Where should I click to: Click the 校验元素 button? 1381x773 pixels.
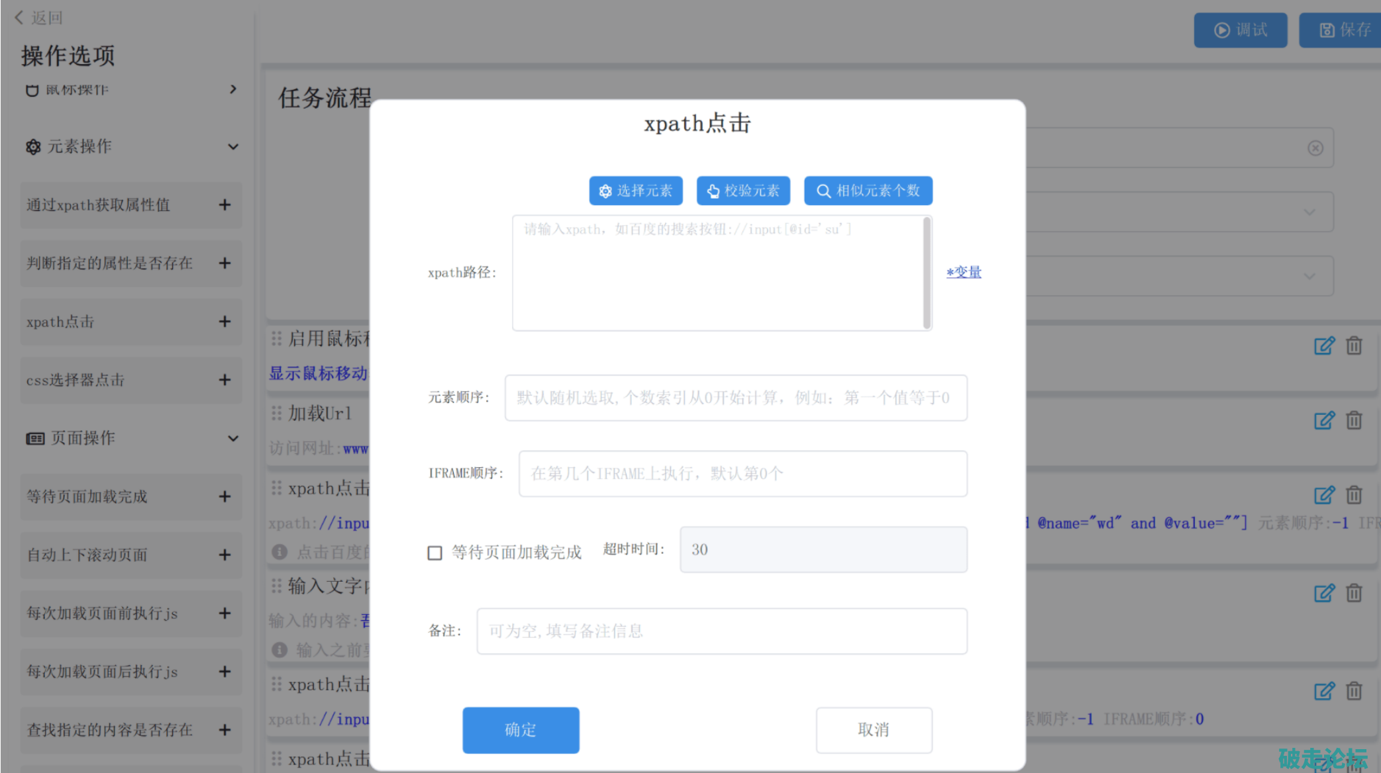click(x=742, y=191)
